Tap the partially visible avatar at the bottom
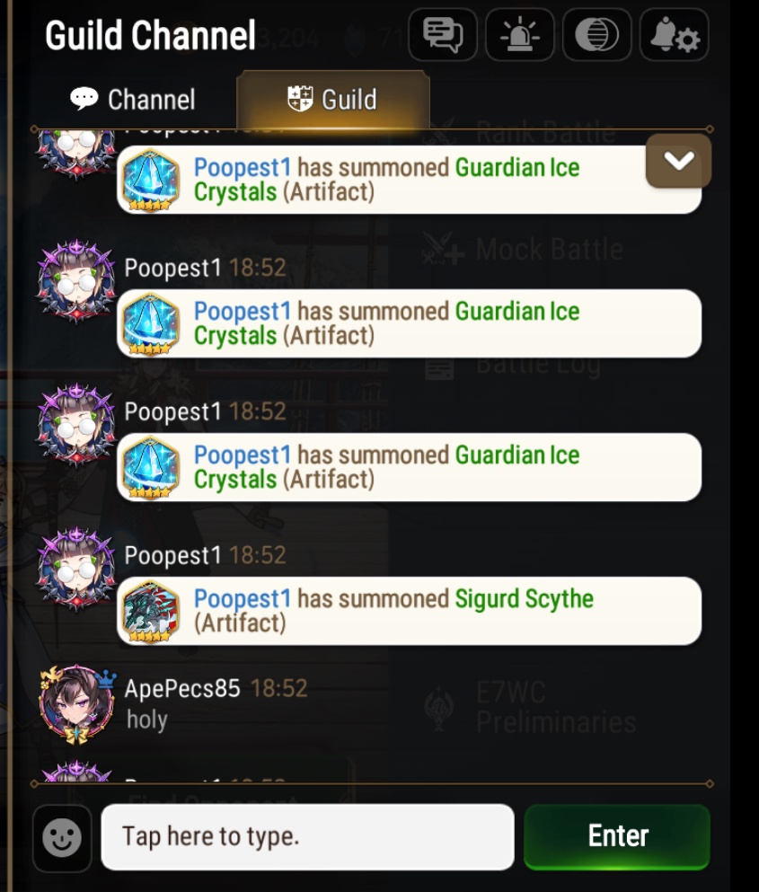 pyautogui.click(x=76, y=772)
